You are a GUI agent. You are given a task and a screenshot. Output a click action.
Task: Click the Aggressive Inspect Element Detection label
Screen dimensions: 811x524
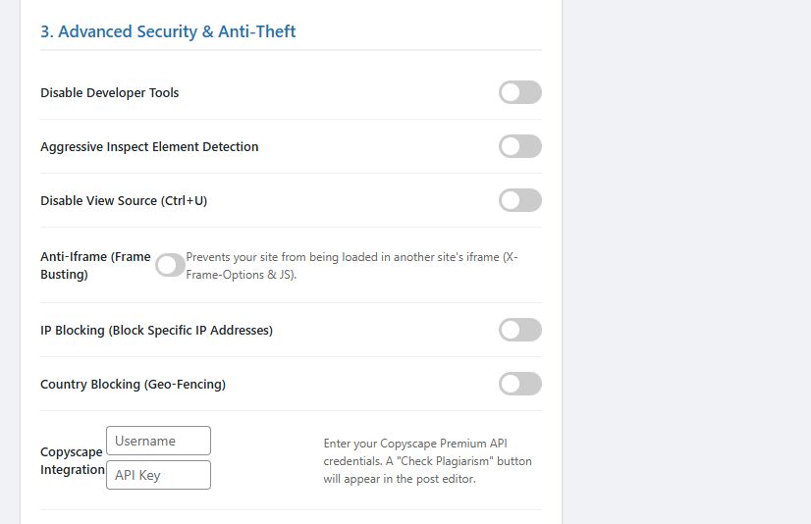149,147
